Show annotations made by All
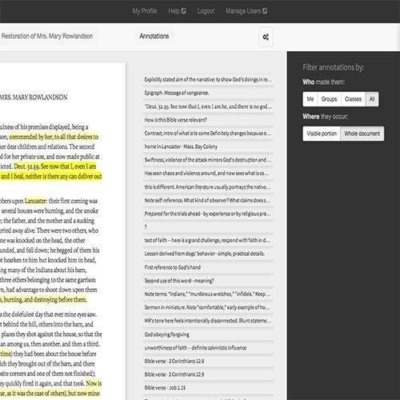 (372, 99)
